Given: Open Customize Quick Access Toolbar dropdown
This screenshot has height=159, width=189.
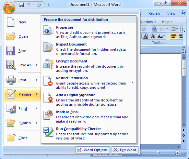Looking at the screenshot, I should [x=48, y=5].
